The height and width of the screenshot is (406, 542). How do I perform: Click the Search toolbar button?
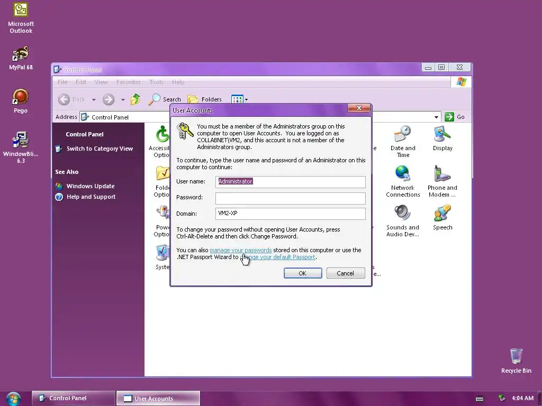(165, 99)
